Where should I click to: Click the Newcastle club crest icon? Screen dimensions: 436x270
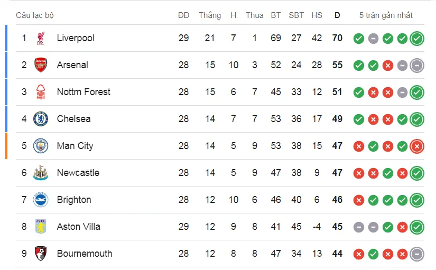click(41, 173)
